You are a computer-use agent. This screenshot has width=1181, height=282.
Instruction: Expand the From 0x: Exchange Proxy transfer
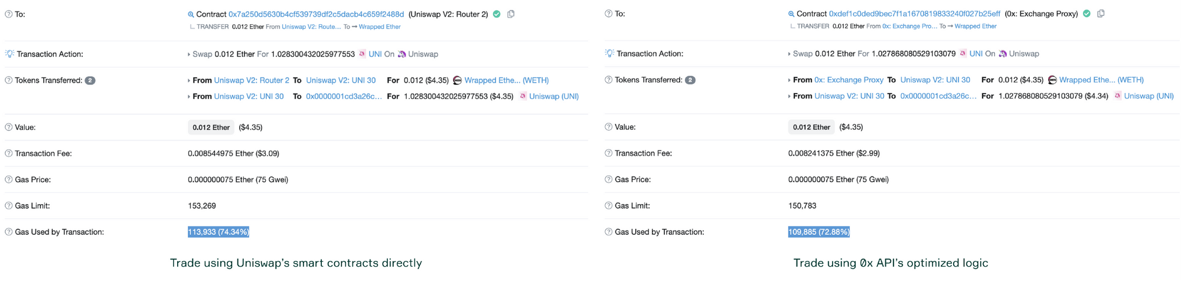[789, 80]
